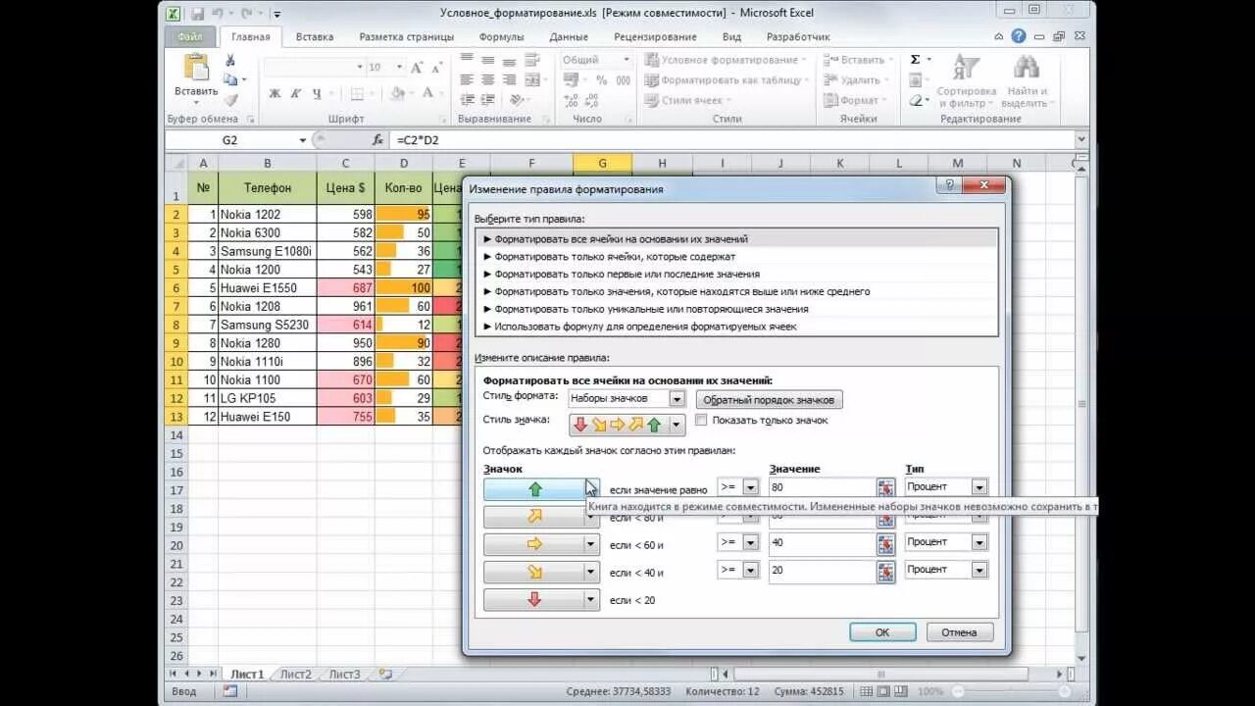The width and height of the screenshot is (1255, 706).
Task: Click the horizontal scrollbar of the worksheet
Action: coord(879,675)
